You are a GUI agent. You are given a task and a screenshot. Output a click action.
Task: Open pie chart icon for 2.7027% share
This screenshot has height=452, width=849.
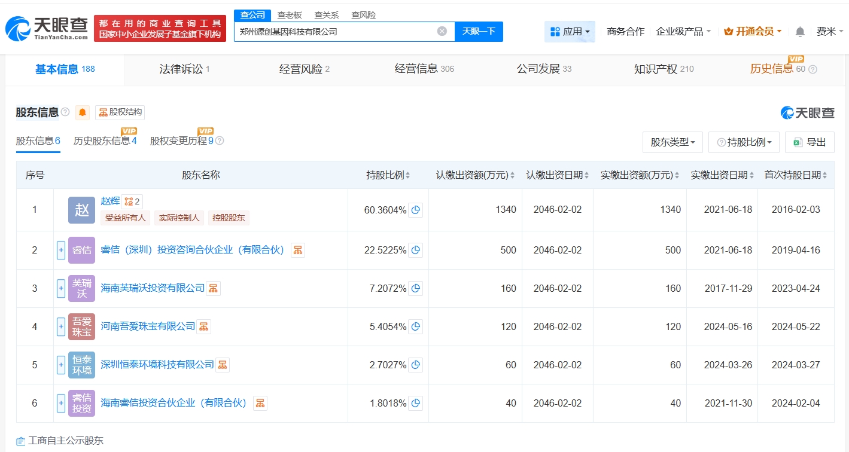click(x=416, y=365)
